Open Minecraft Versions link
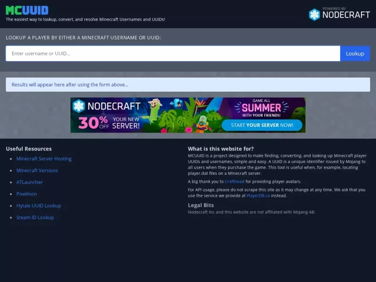This screenshot has height=282, width=376. click(37, 171)
